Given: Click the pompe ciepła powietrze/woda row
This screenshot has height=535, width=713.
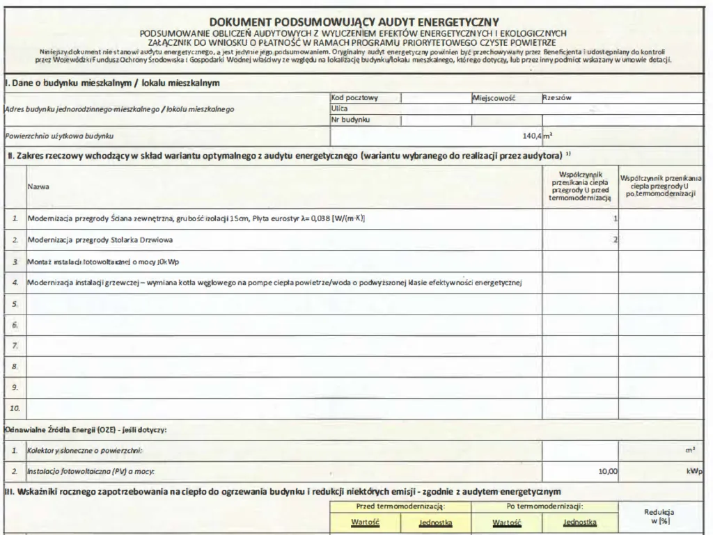Looking at the screenshot, I should (279, 282).
